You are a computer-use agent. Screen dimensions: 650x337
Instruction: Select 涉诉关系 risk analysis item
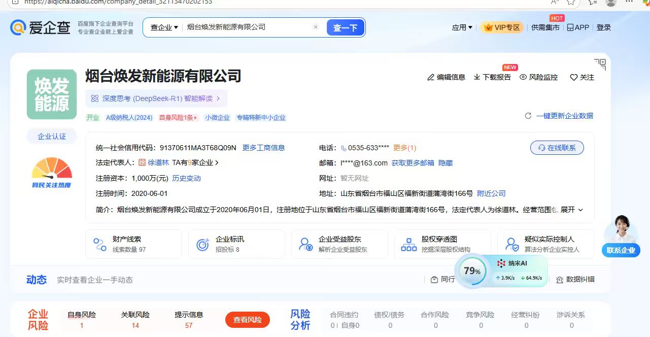(571, 320)
